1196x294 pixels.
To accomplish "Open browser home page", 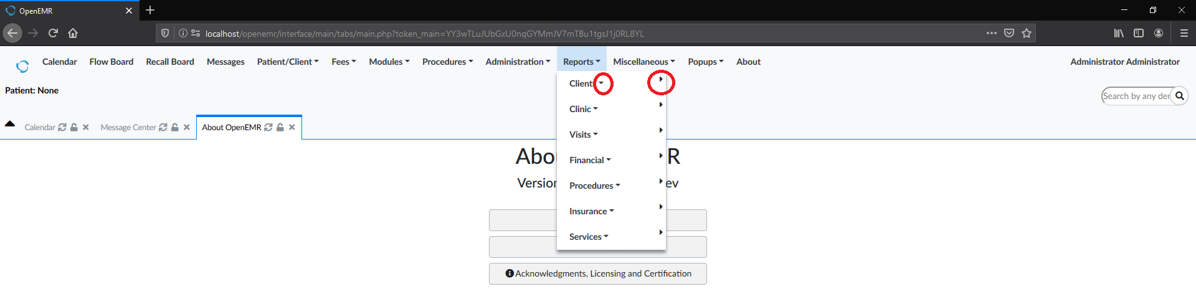I will coord(73,33).
